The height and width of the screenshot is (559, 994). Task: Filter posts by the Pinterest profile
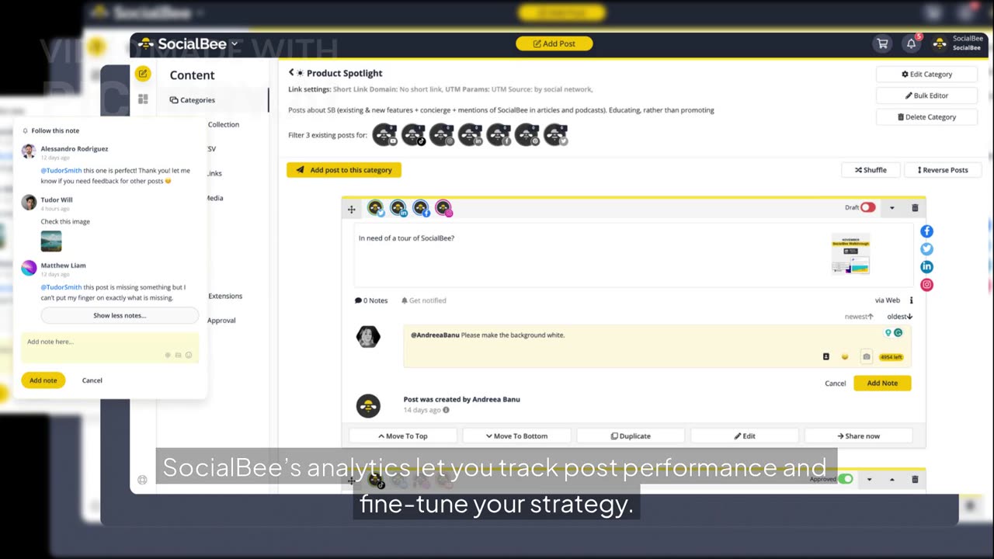(527, 135)
